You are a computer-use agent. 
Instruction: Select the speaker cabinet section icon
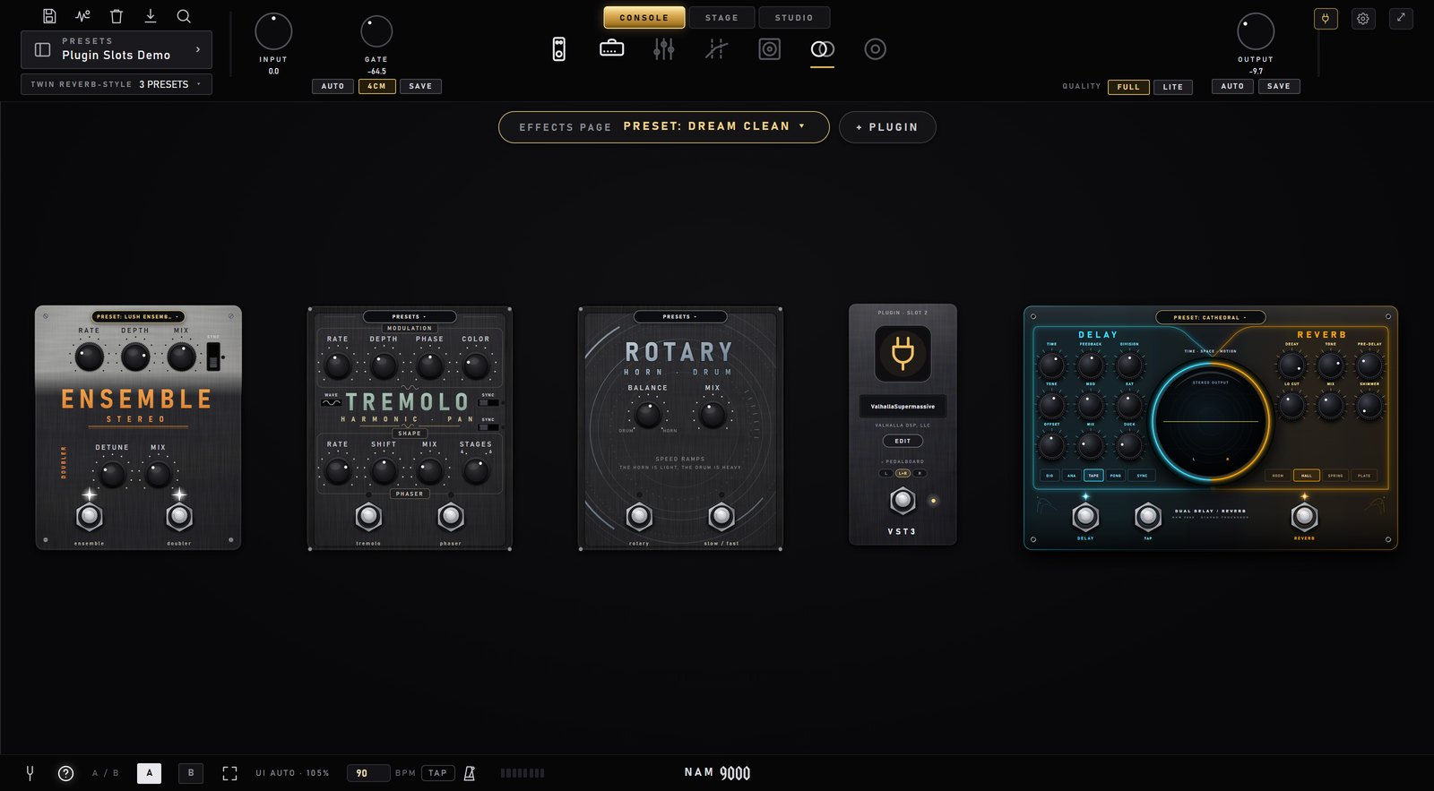770,49
